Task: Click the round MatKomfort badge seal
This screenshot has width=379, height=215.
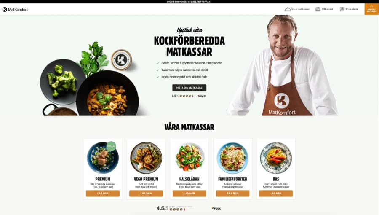Action: [122, 60]
